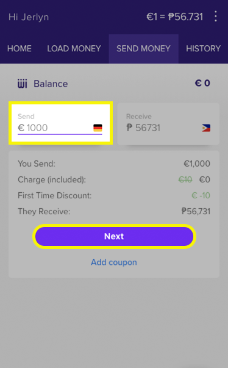Image resolution: width=228 pixels, height=368 pixels.
Task: Go to the HISTORY tab
Action: click(203, 49)
